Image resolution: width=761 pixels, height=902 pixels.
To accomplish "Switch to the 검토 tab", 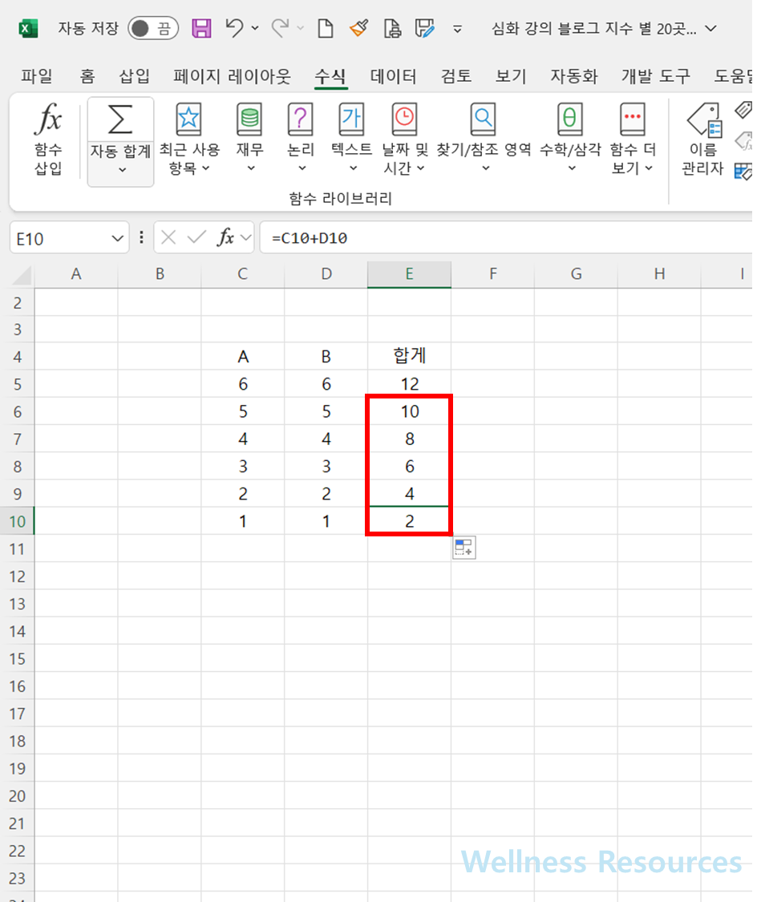I will click(x=456, y=76).
